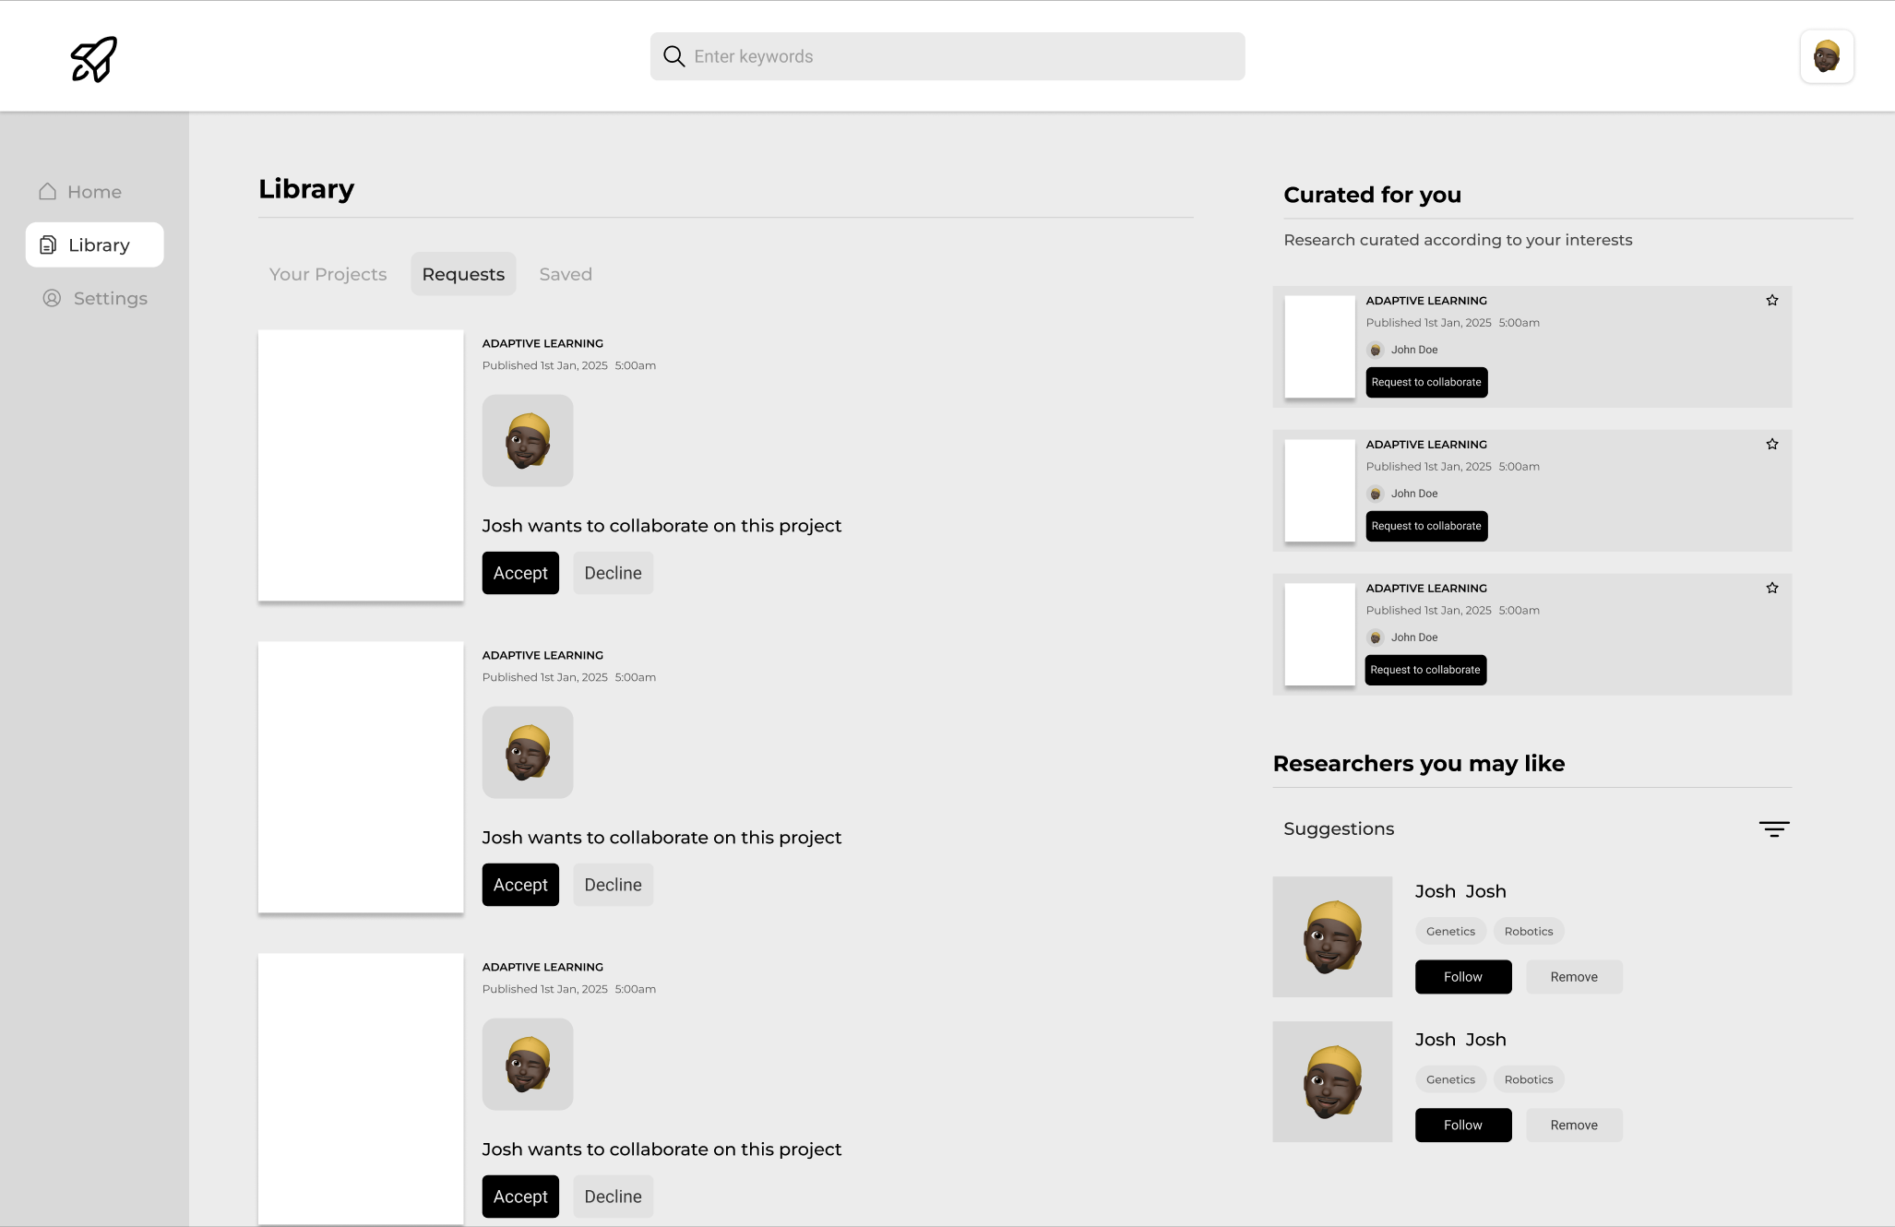1895x1227 pixels.
Task: Switch to the Saved tab
Action: (566, 274)
